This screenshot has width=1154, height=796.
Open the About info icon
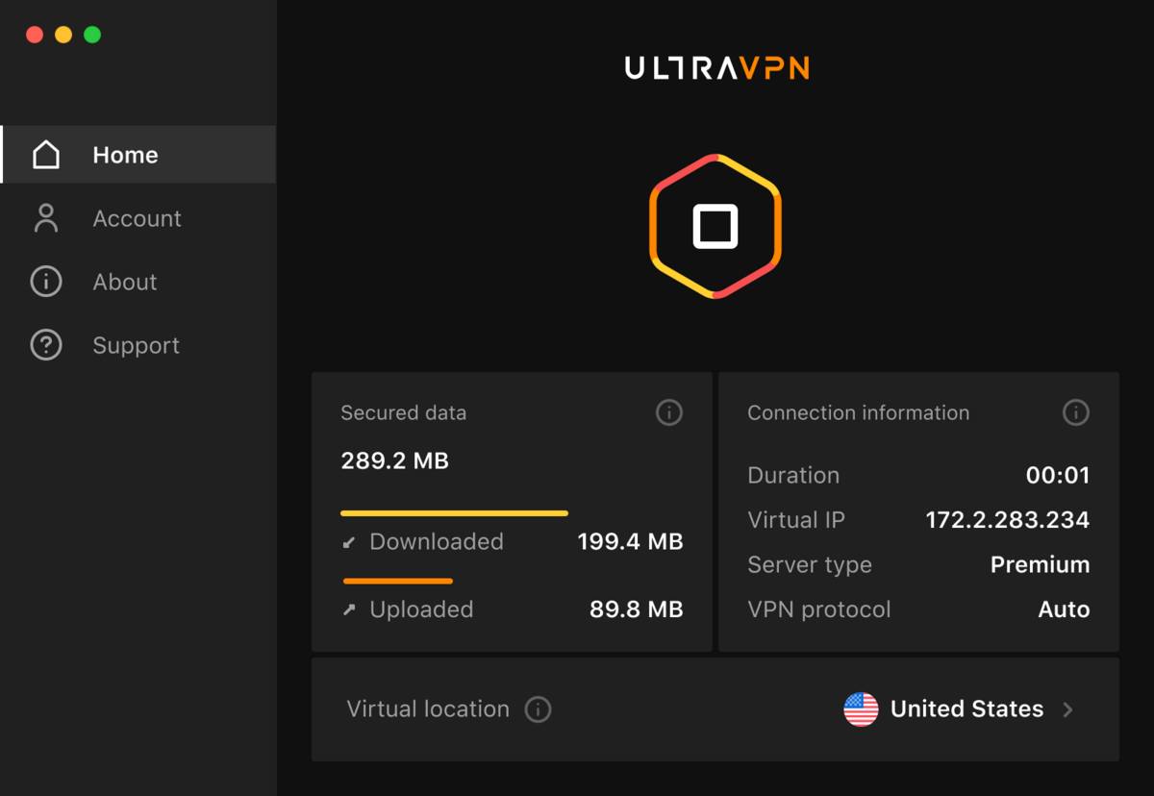(x=46, y=282)
